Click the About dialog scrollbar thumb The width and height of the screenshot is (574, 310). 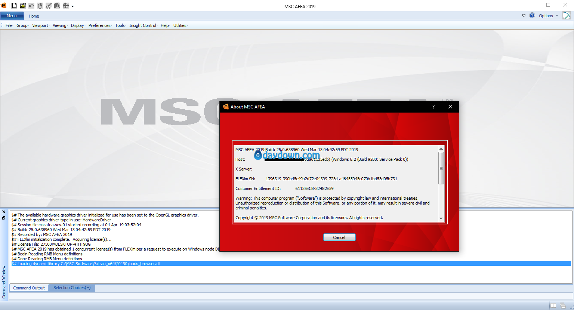point(441,168)
